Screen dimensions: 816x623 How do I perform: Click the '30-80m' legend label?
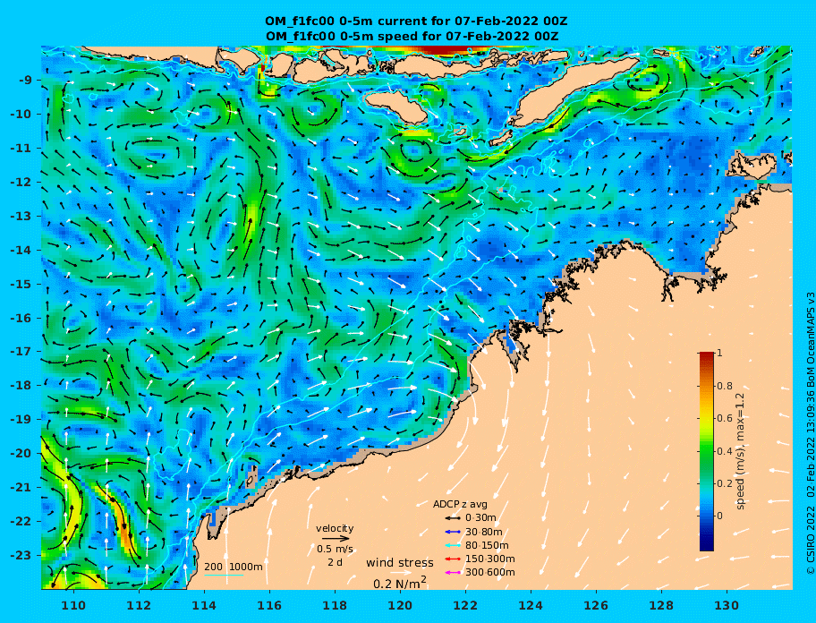[x=483, y=532]
